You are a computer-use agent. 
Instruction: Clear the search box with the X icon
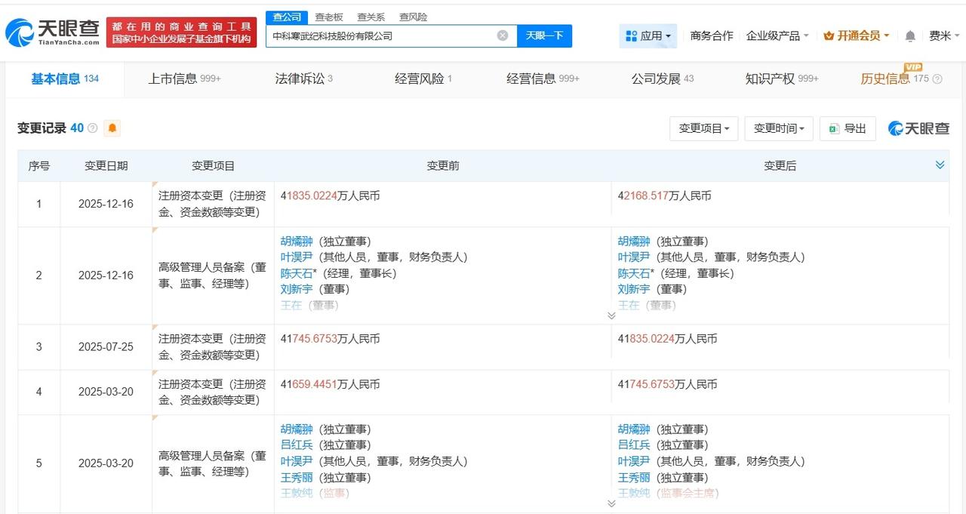point(501,35)
